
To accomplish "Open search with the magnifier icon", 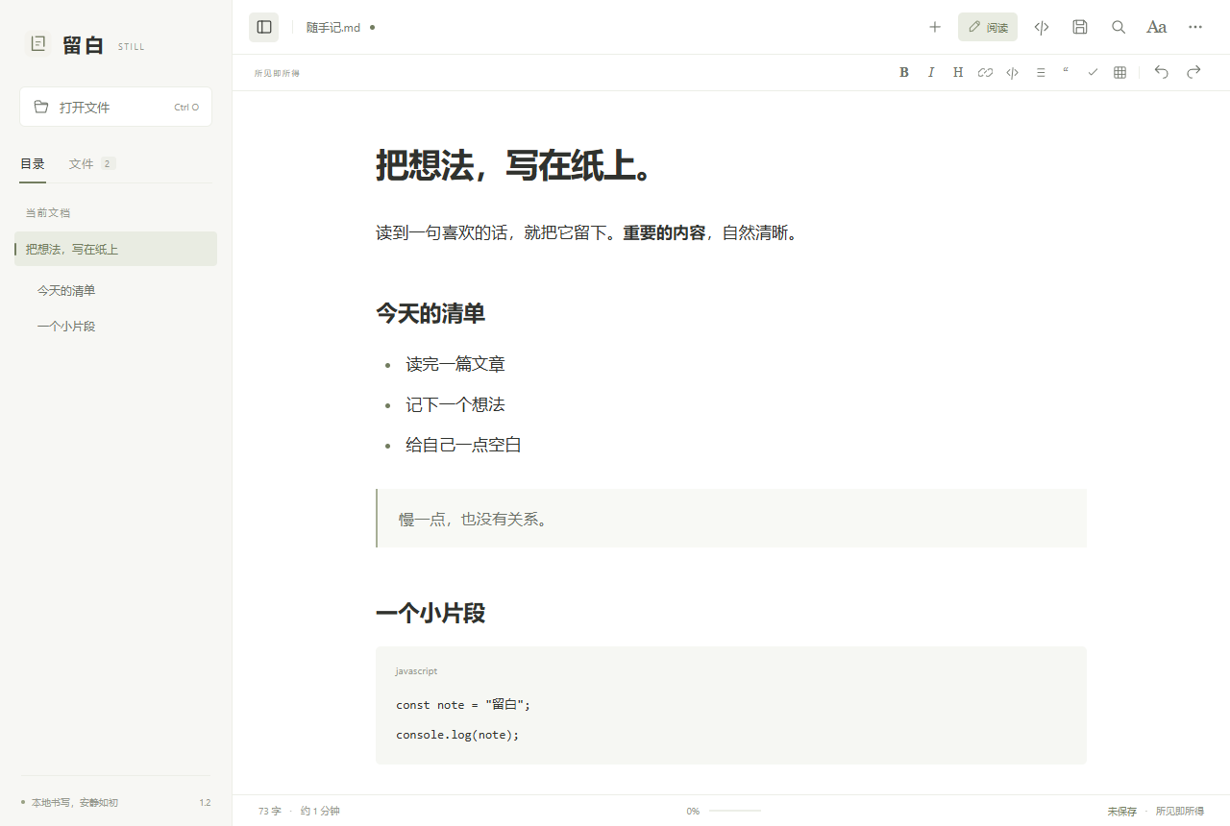I will pos(1119,27).
